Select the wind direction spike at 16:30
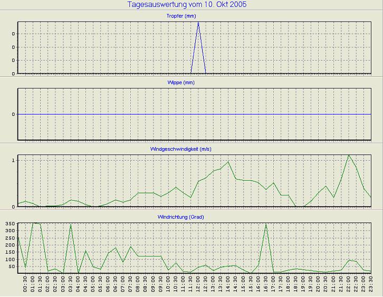Image resolution: width=383 pixels, height=297 pixels. point(266,224)
